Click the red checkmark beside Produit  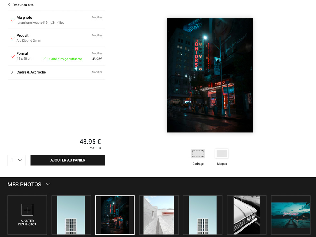13,38
